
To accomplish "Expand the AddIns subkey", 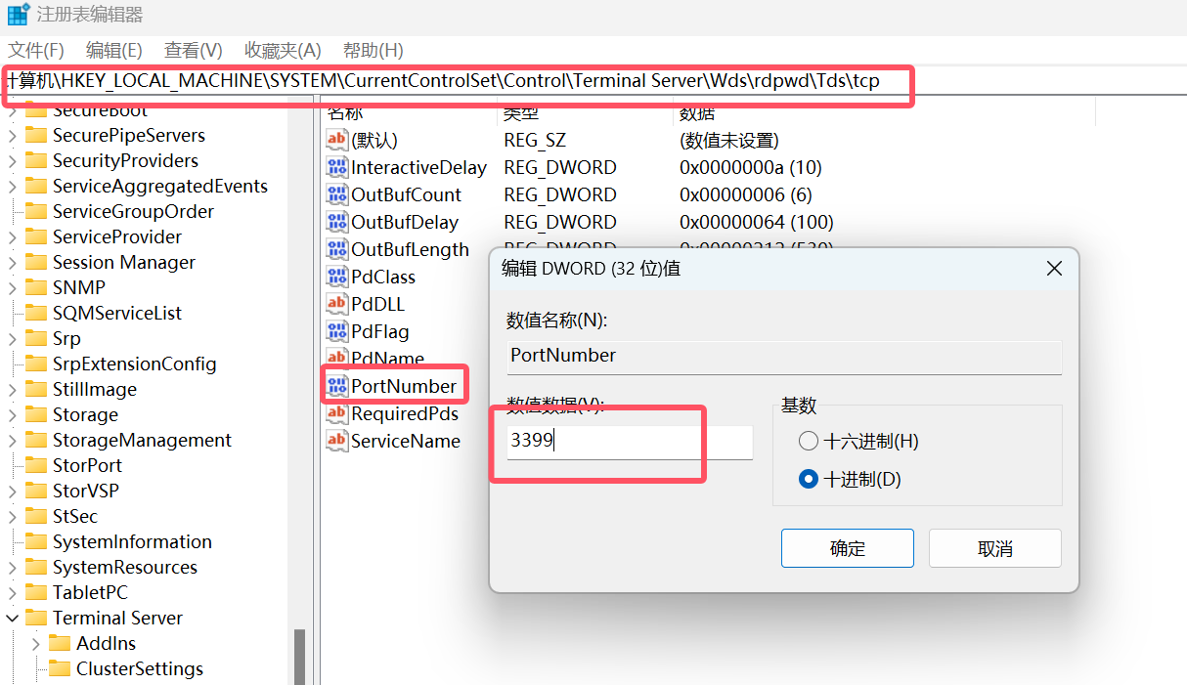I will (36, 643).
